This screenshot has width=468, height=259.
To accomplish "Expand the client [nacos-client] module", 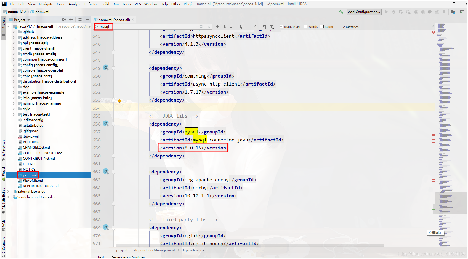I will pyautogui.click(x=14, y=48).
